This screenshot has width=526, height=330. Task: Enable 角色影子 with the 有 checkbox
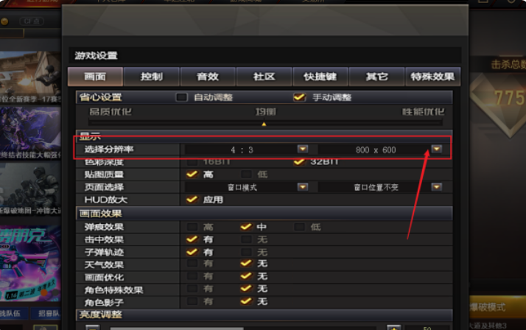point(192,301)
